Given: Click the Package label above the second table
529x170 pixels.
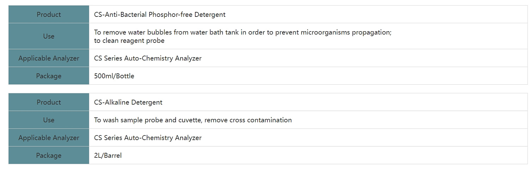Looking at the screenshot, I should pyautogui.click(x=49, y=76).
